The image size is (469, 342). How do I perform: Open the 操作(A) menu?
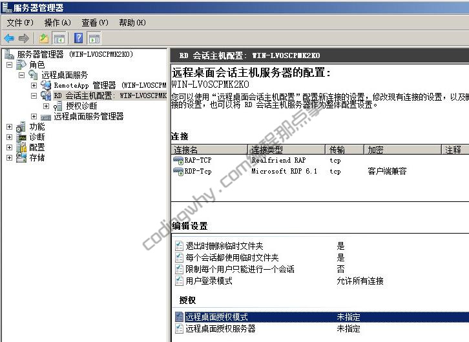[57, 23]
